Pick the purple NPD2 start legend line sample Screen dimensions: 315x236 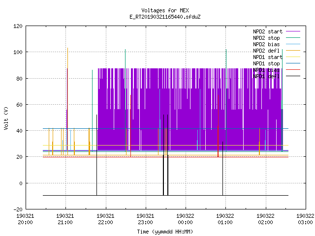point(293,31)
